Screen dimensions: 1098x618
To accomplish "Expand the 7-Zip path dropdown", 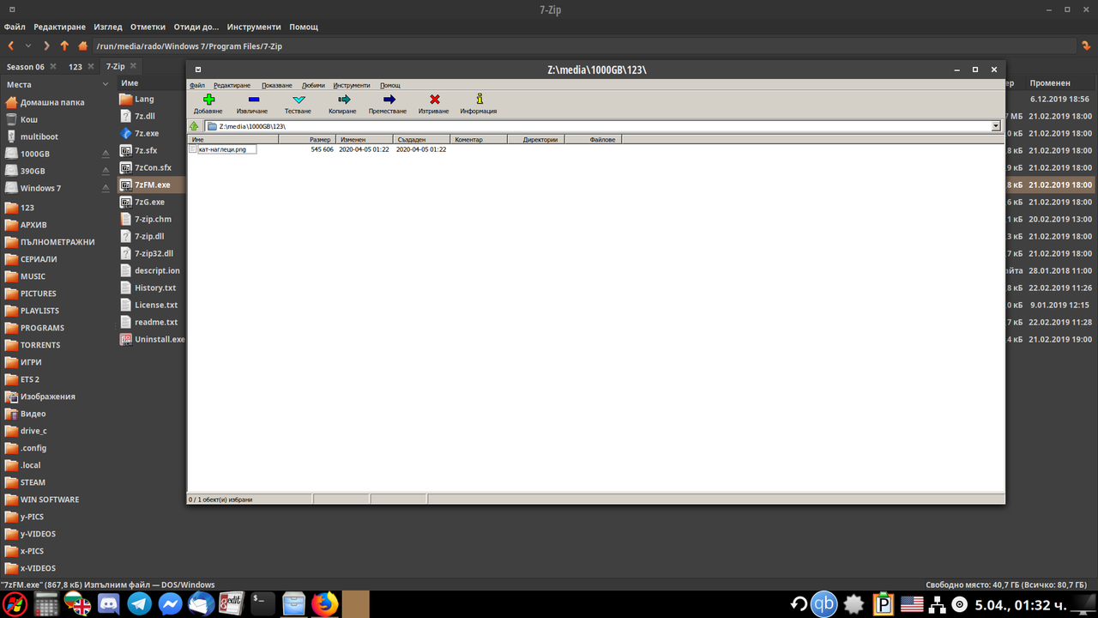I will [x=996, y=126].
